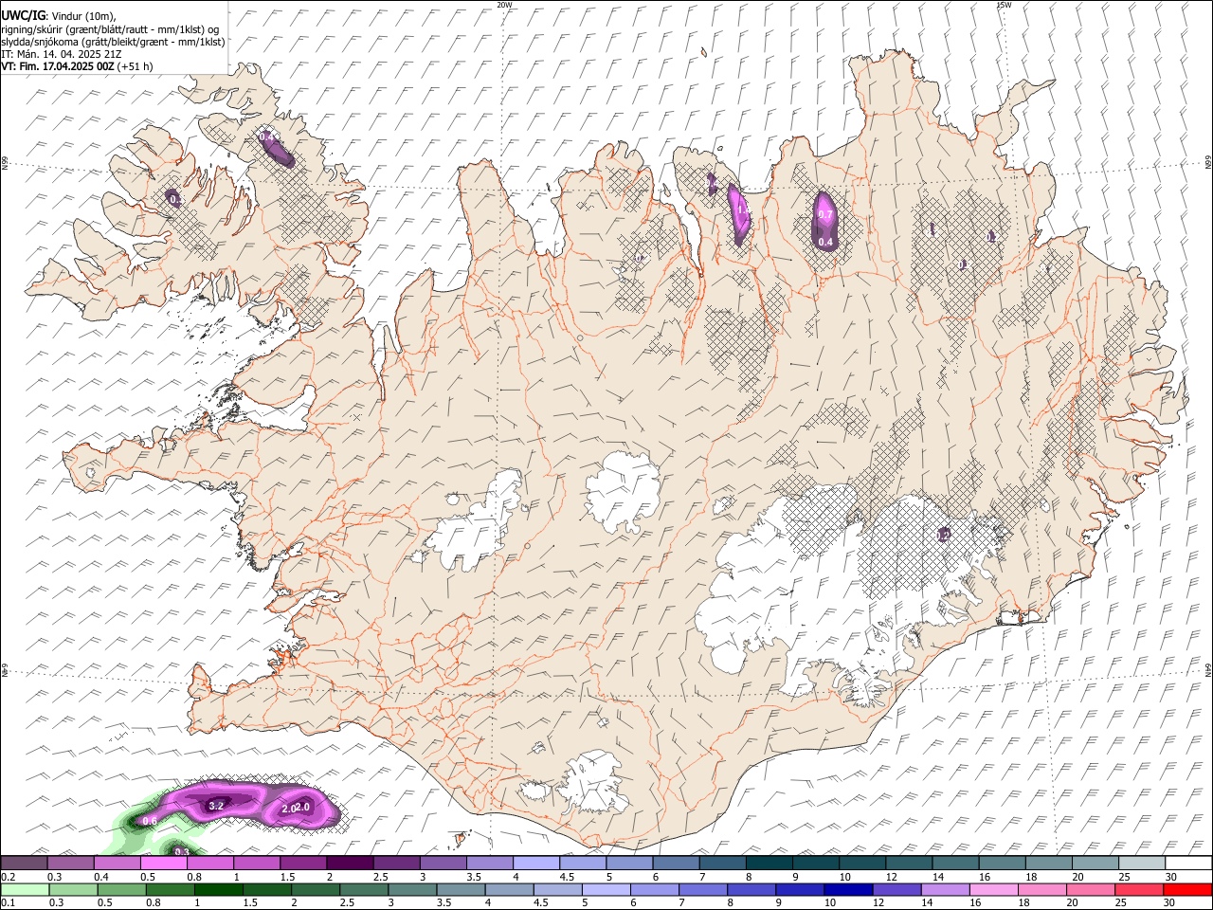
Task: Click the '18' label in the top legend row
Action: click(1031, 877)
